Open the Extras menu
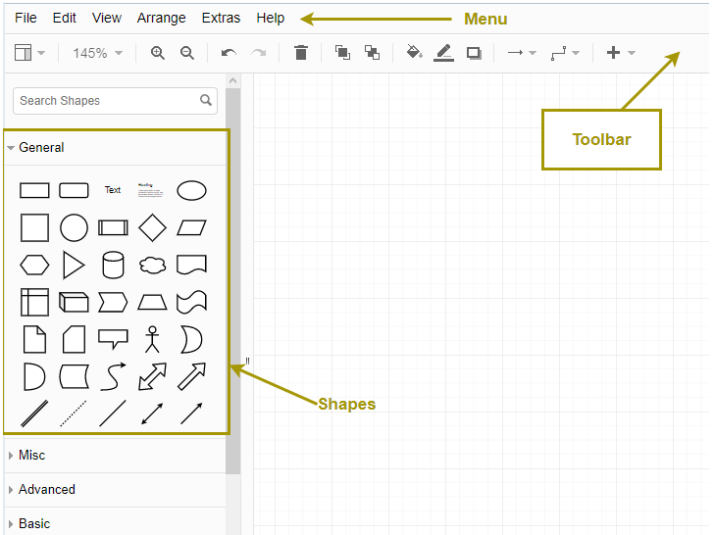The width and height of the screenshot is (714, 535). (x=221, y=18)
